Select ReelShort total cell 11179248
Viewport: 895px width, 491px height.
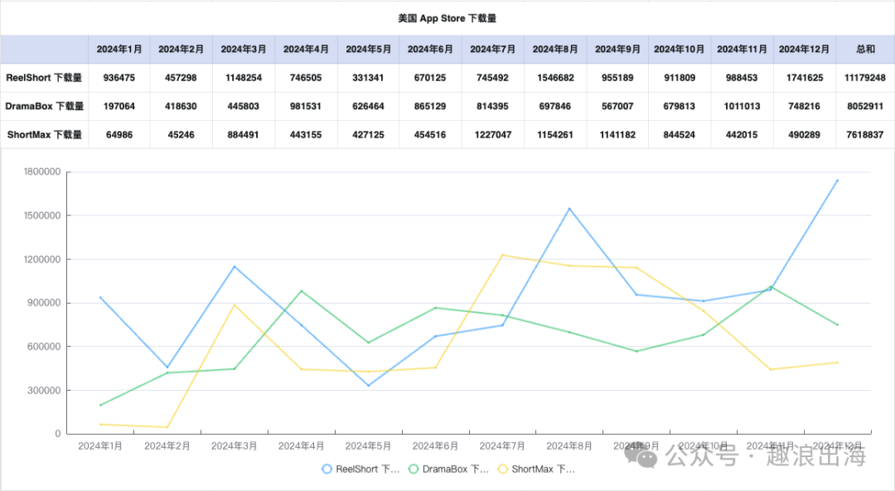coord(865,78)
